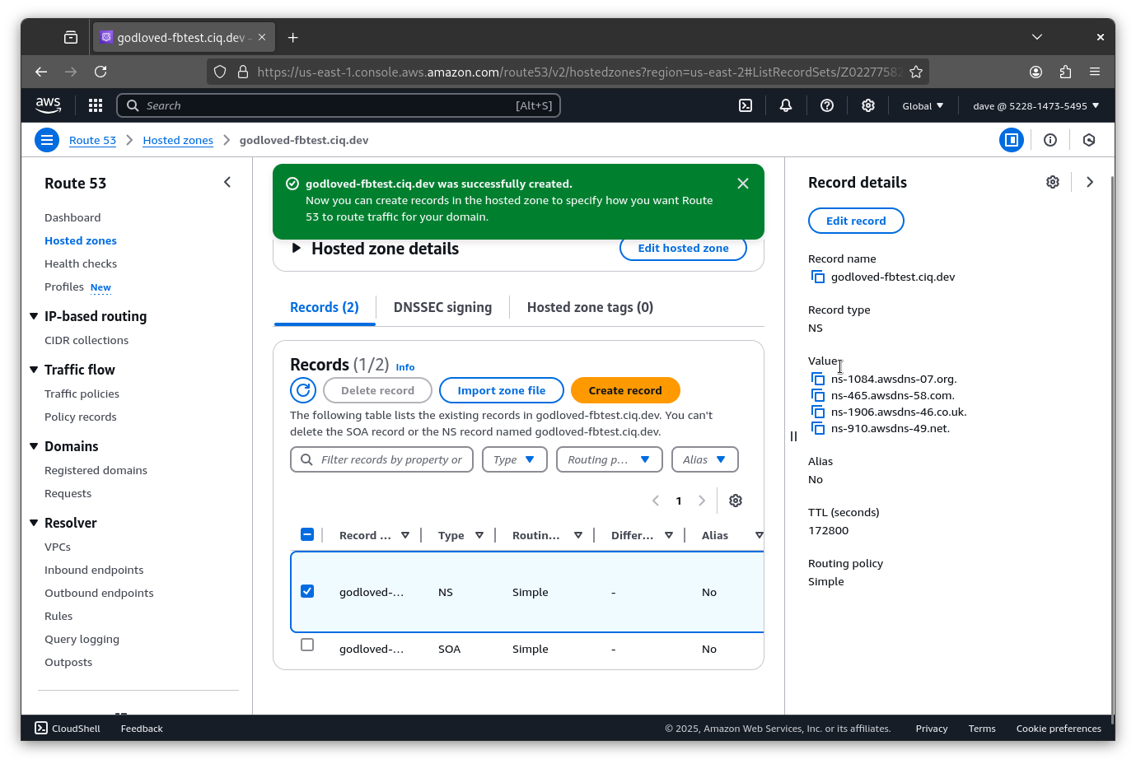Screen dimensions: 1136x764
Task: Copy the value ns-1084.awsdns-07.org.
Action: (818, 380)
